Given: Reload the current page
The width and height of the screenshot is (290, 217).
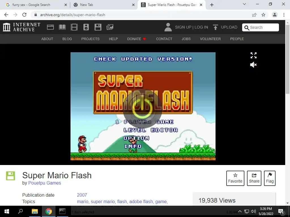Looking at the screenshot, I should pos(24,15).
